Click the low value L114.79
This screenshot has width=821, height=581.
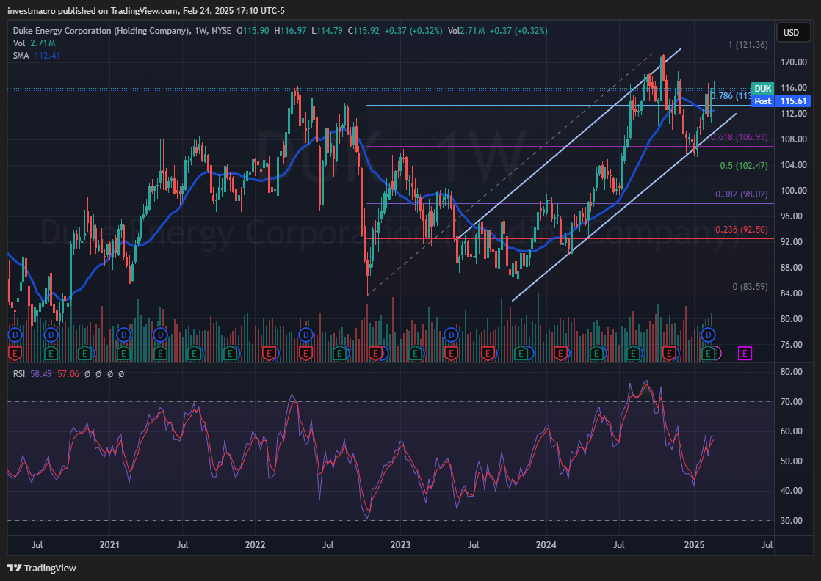(x=328, y=31)
